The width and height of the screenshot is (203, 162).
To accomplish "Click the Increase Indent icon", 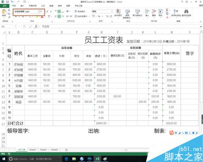I will (x=71, y=16).
